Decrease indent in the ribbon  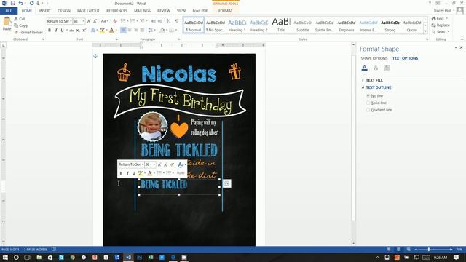(x=154, y=21)
